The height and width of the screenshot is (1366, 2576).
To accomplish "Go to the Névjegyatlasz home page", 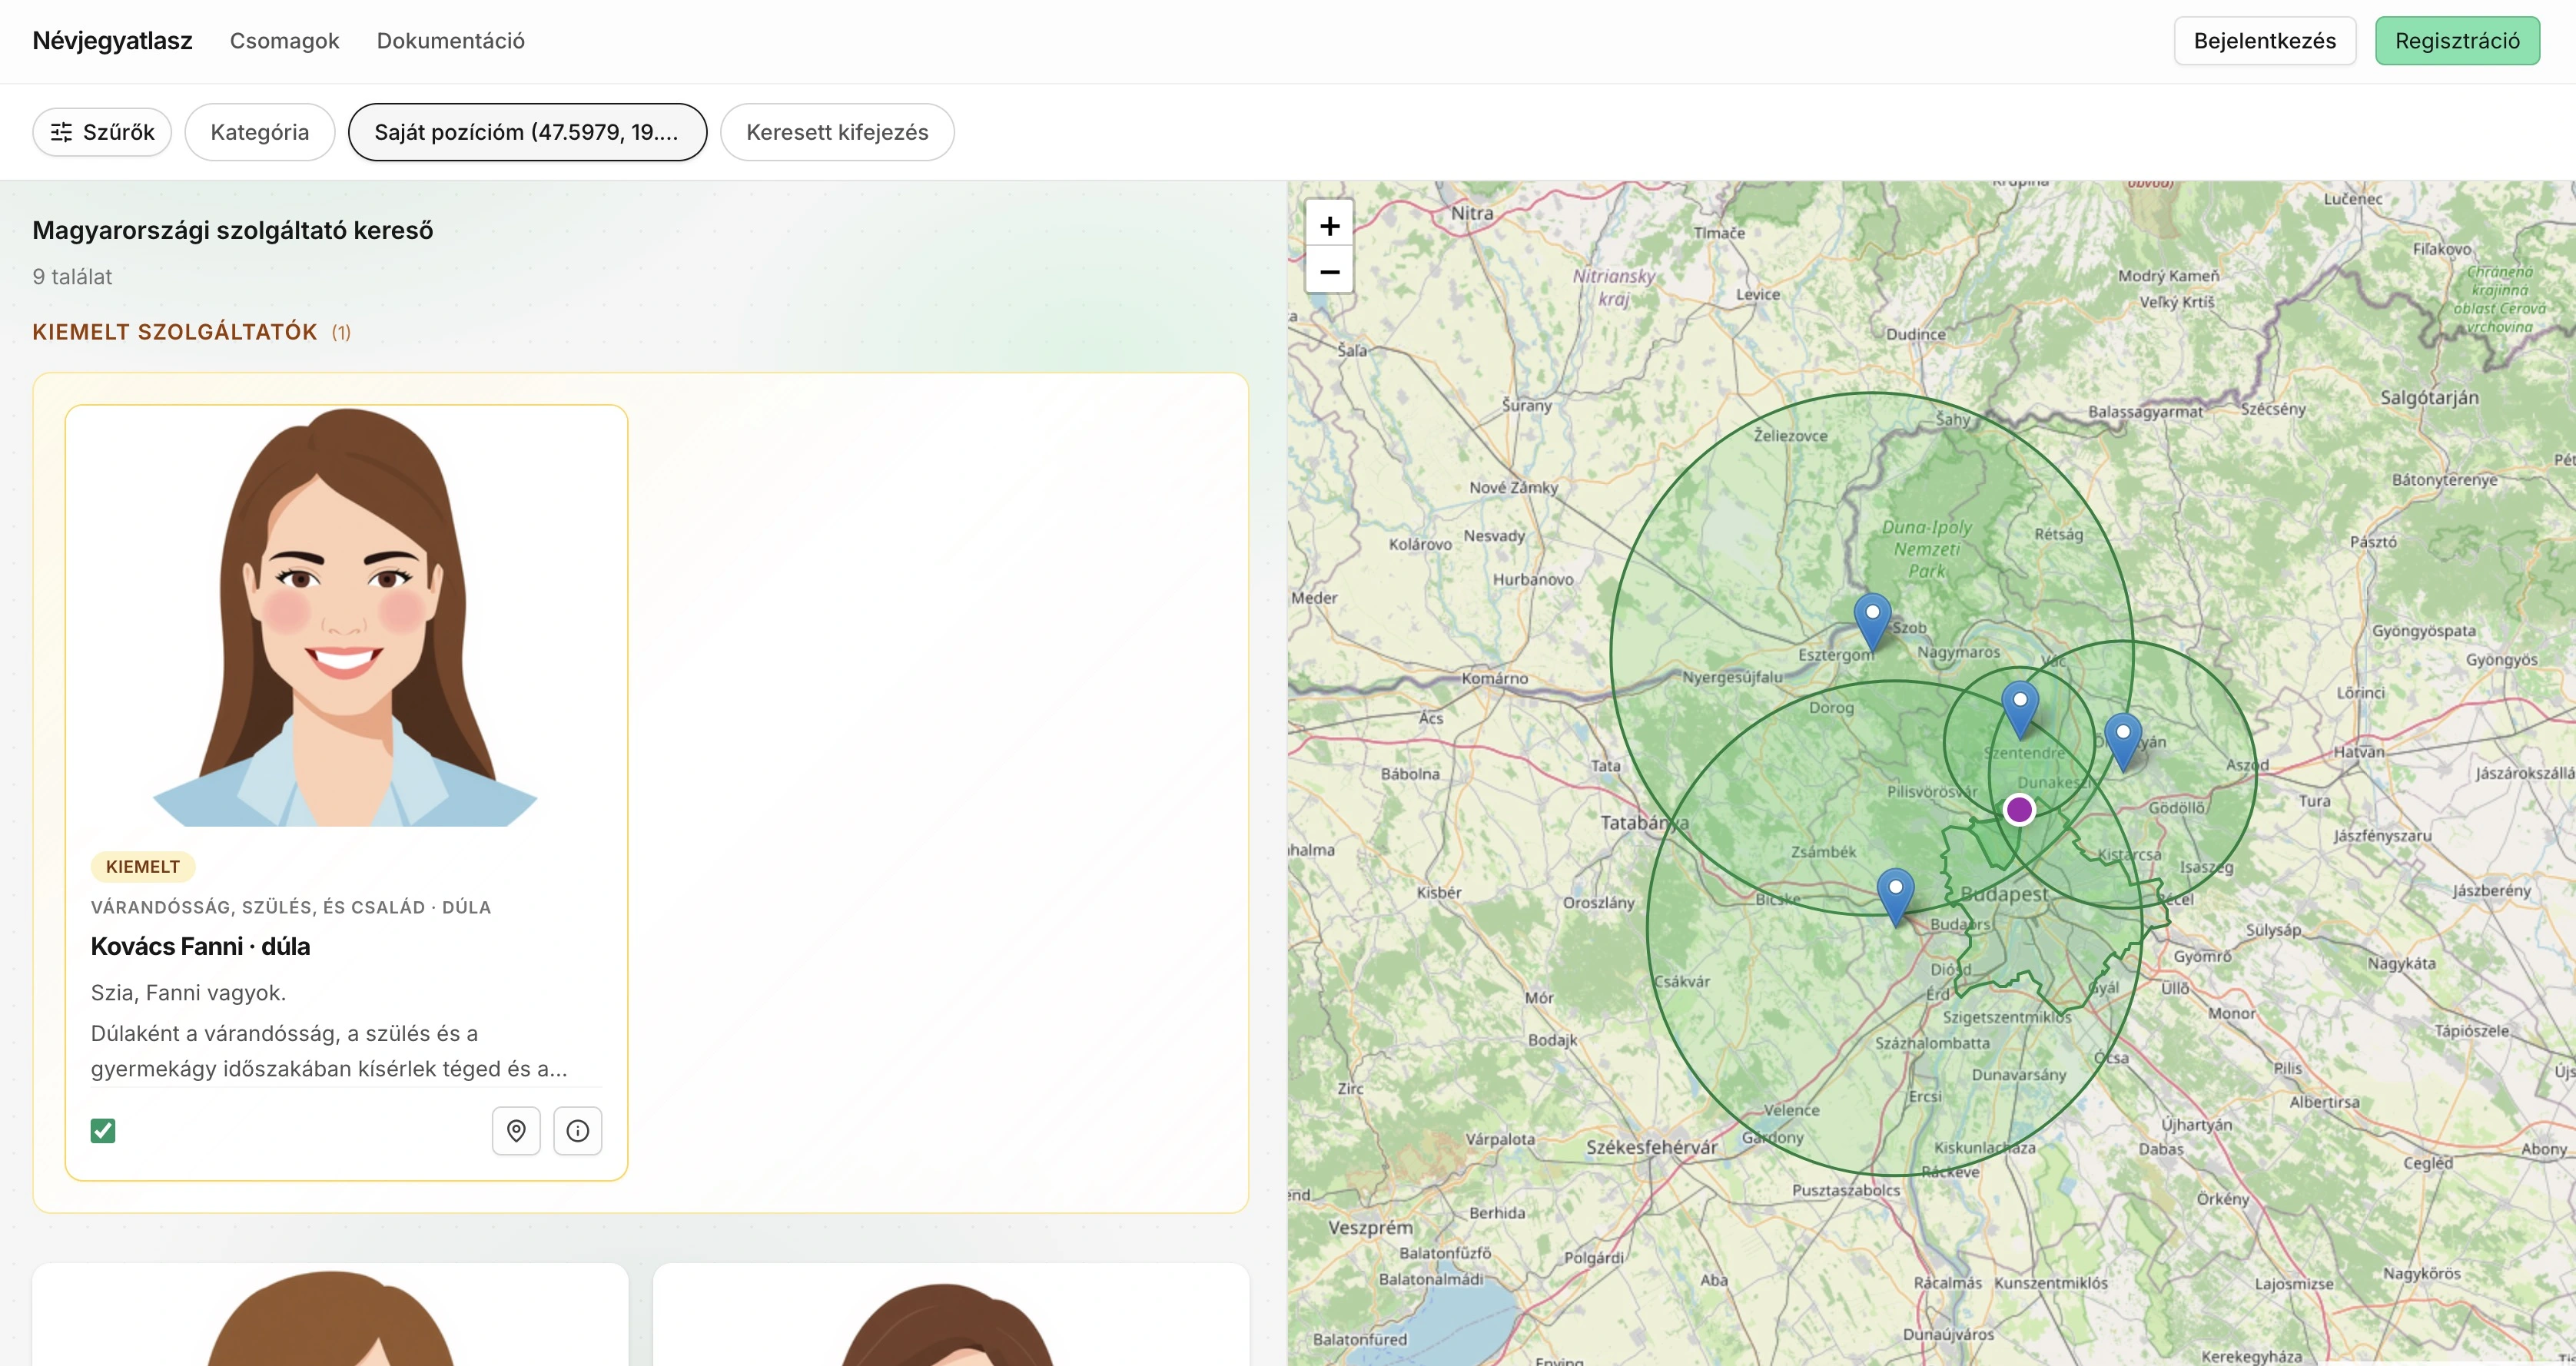I will 112,41.
